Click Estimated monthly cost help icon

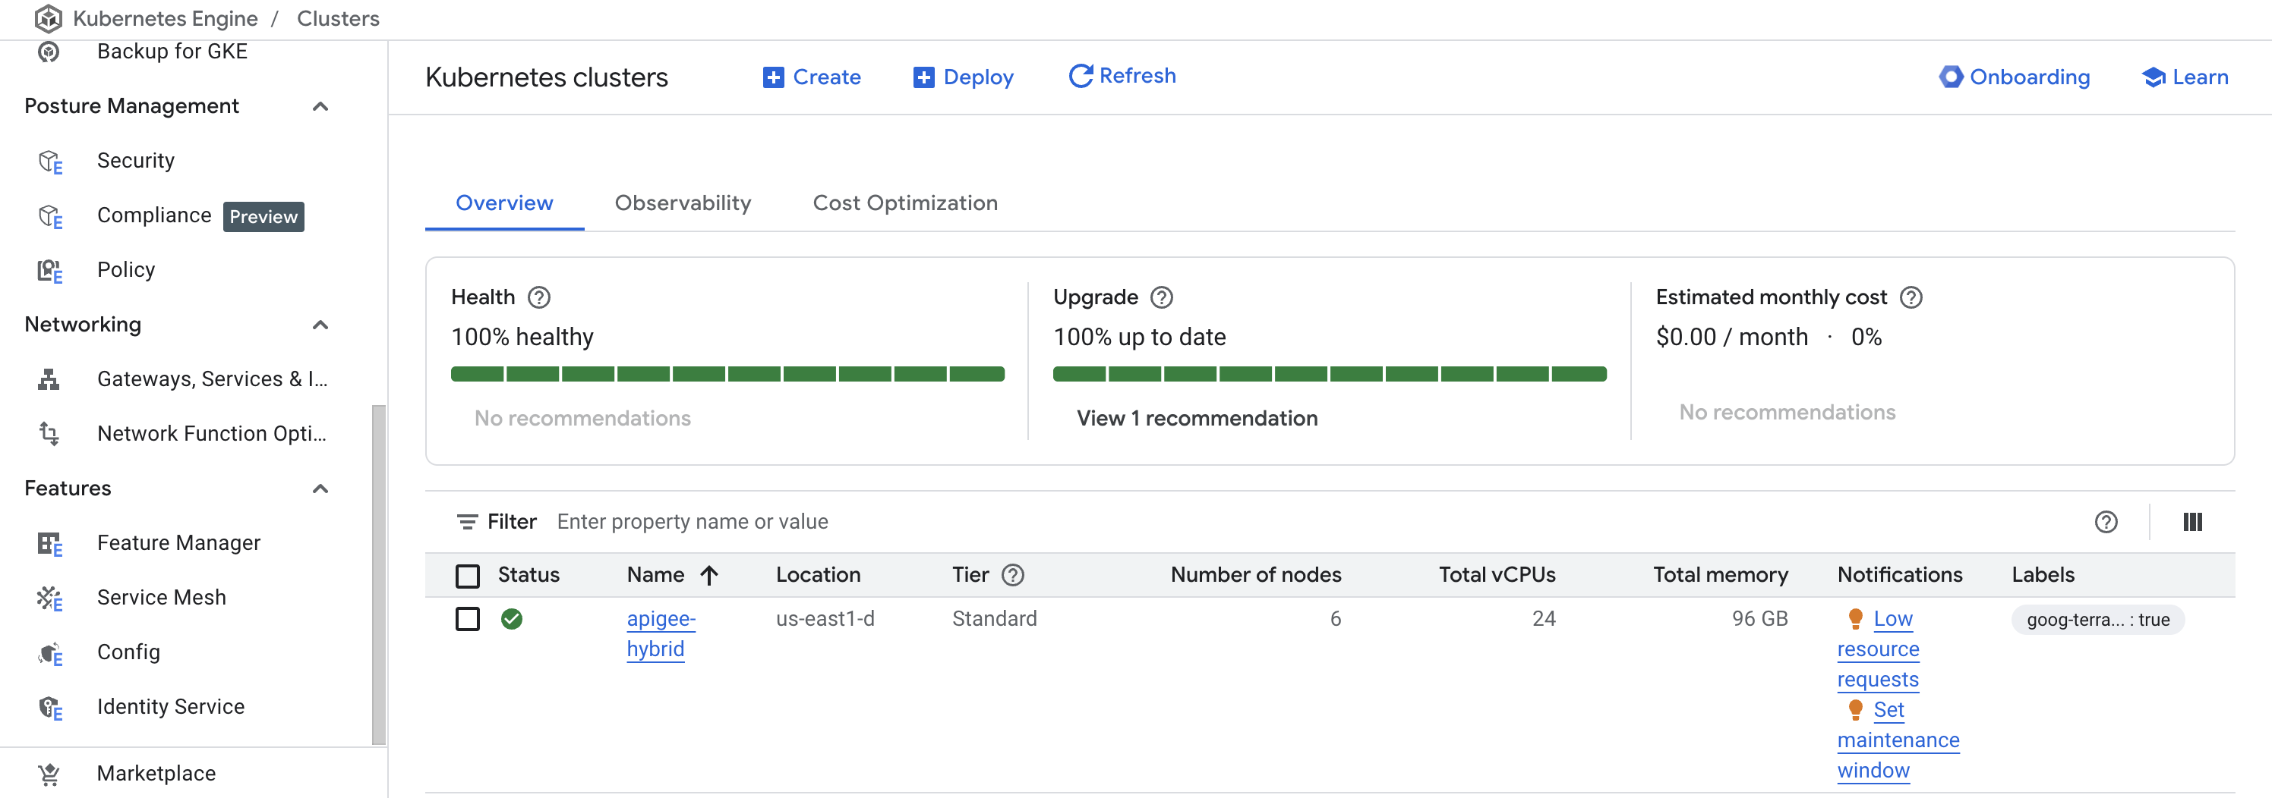[x=1911, y=298]
